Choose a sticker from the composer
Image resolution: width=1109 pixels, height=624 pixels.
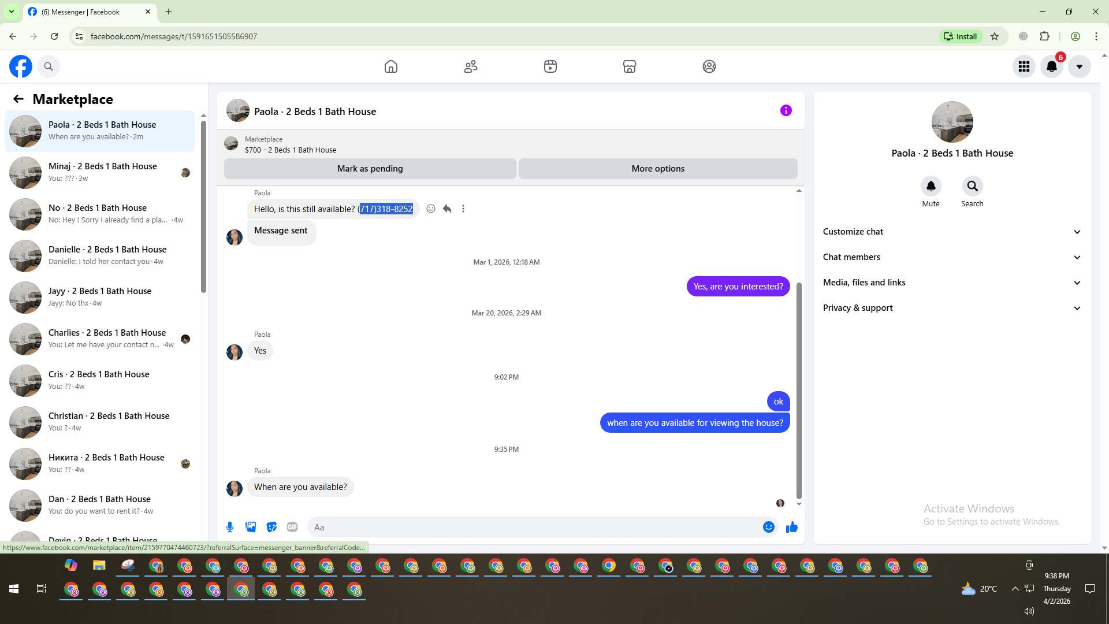point(271,527)
